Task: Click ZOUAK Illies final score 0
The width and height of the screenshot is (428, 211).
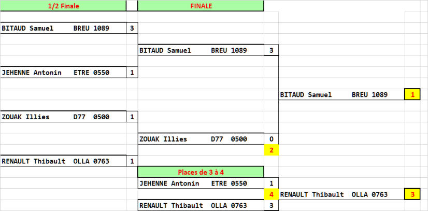Action: pyautogui.click(x=272, y=139)
